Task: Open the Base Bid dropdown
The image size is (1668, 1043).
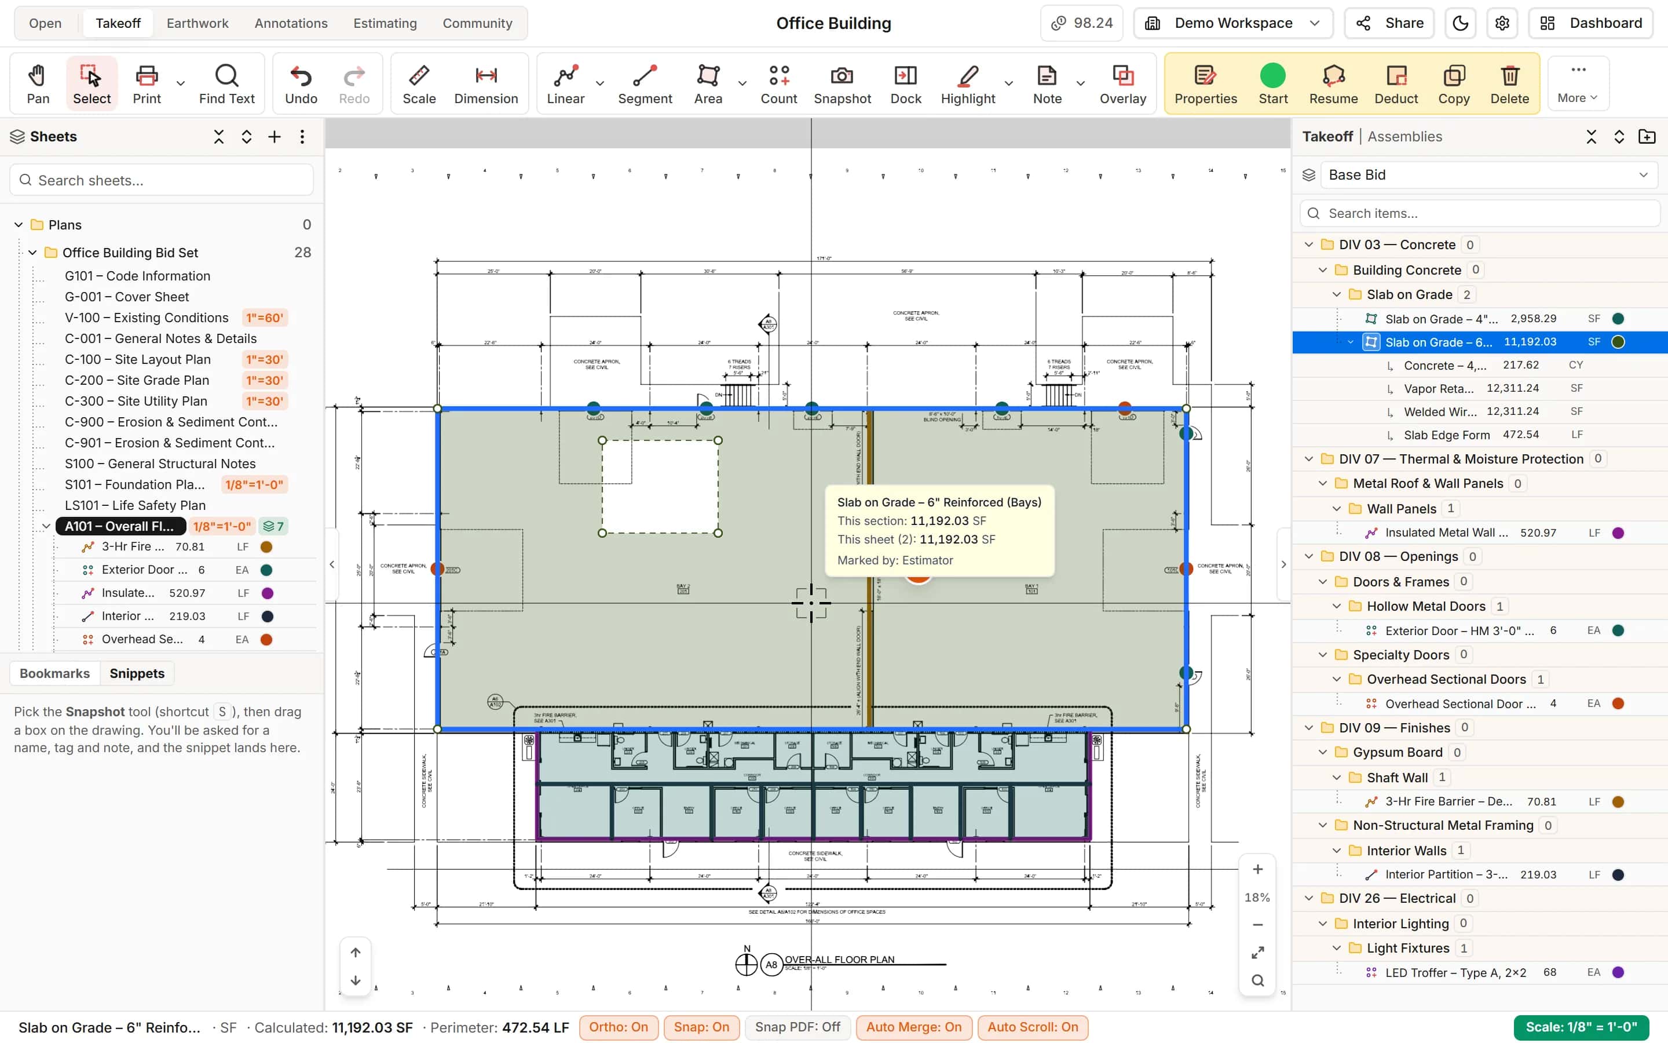Action: pos(1488,175)
